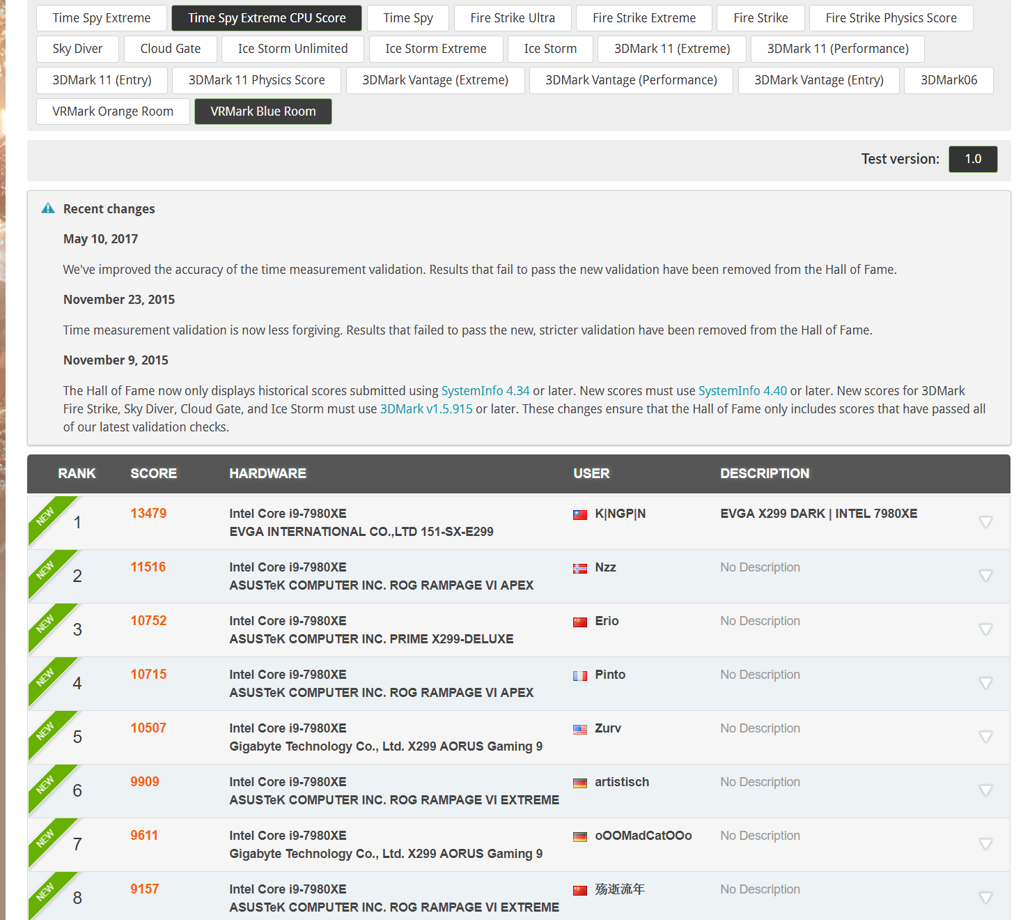The width and height of the screenshot is (1030, 920).
Task: Open the score 9909 result
Action: pyautogui.click(x=145, y=782)
